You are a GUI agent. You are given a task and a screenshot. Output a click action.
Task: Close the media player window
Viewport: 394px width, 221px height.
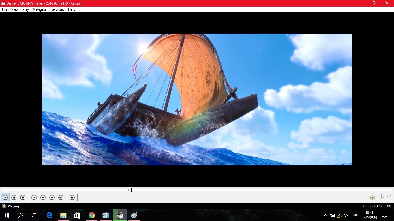coord(387,3)
